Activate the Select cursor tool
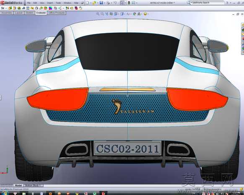The width and height of the screenshot is (244, 195). tap(122, 3)
